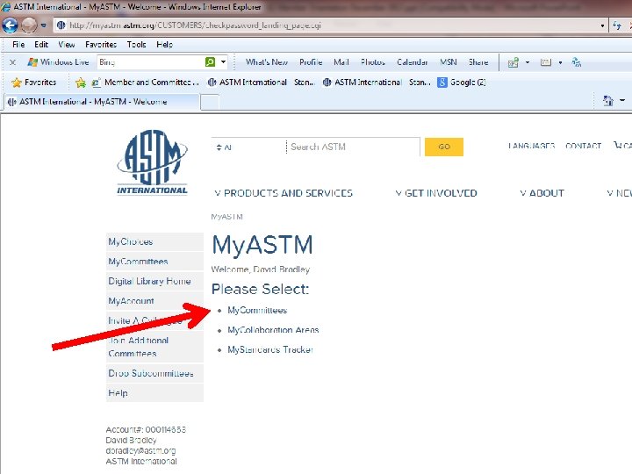Expand the Bing search options dropdown
632x474 pixels.
pyautogui.click(x=223, y=62)
